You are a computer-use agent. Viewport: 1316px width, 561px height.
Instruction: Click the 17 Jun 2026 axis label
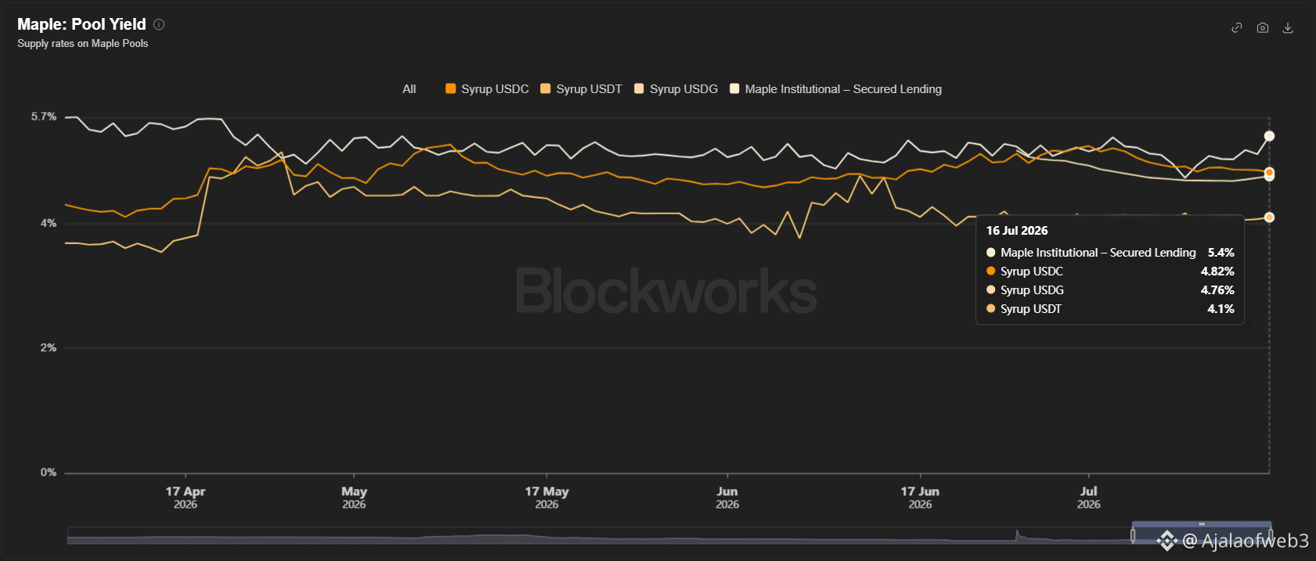click(x=920, y=498)
